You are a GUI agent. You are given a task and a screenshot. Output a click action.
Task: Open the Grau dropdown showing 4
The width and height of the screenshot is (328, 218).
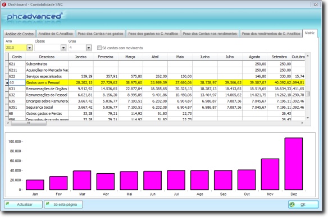click(x=89, y=48)
